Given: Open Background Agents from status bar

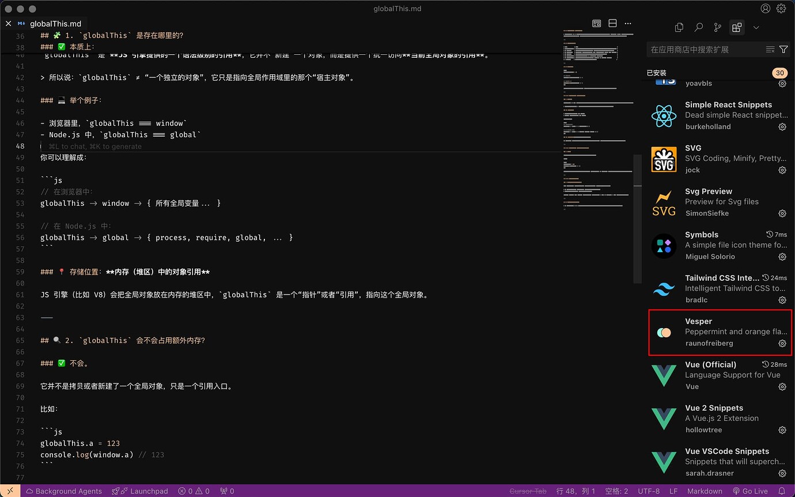Looking at the screenshot, I should pos(63,491).
